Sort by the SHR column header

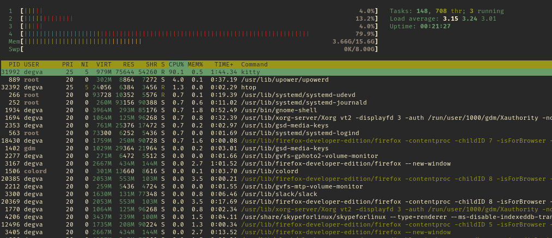pyautogui.click(x=151, y=64)
